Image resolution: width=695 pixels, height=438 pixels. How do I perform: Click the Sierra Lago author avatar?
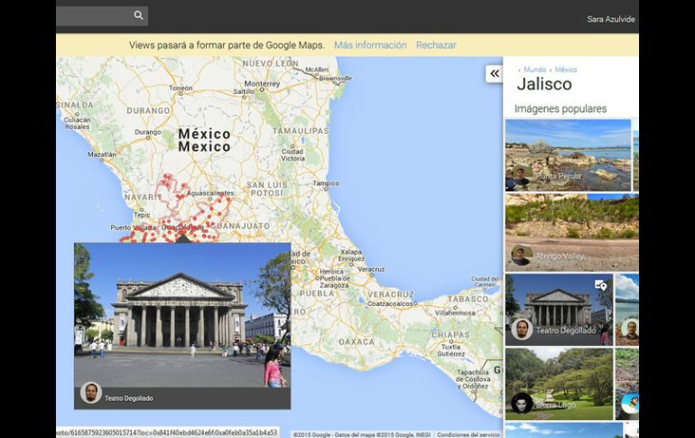[x=521, y=403]
